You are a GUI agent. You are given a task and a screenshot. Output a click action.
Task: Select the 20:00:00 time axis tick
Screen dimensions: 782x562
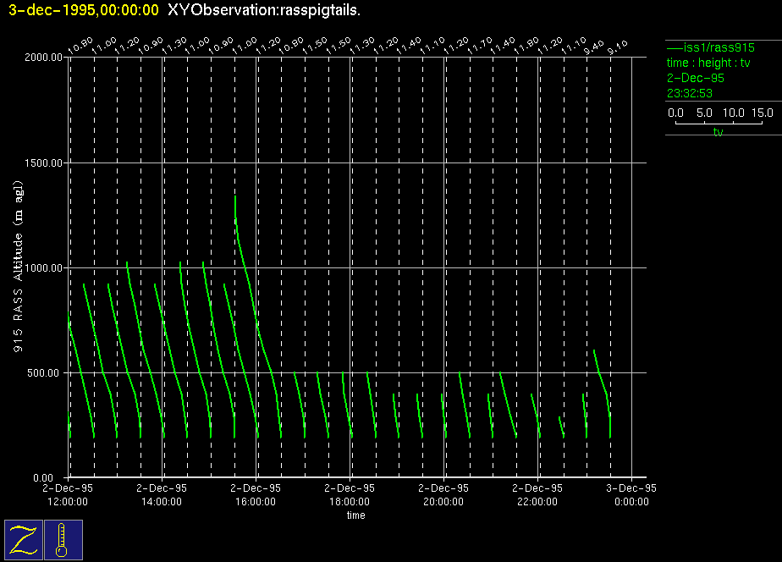coord(443,494)
